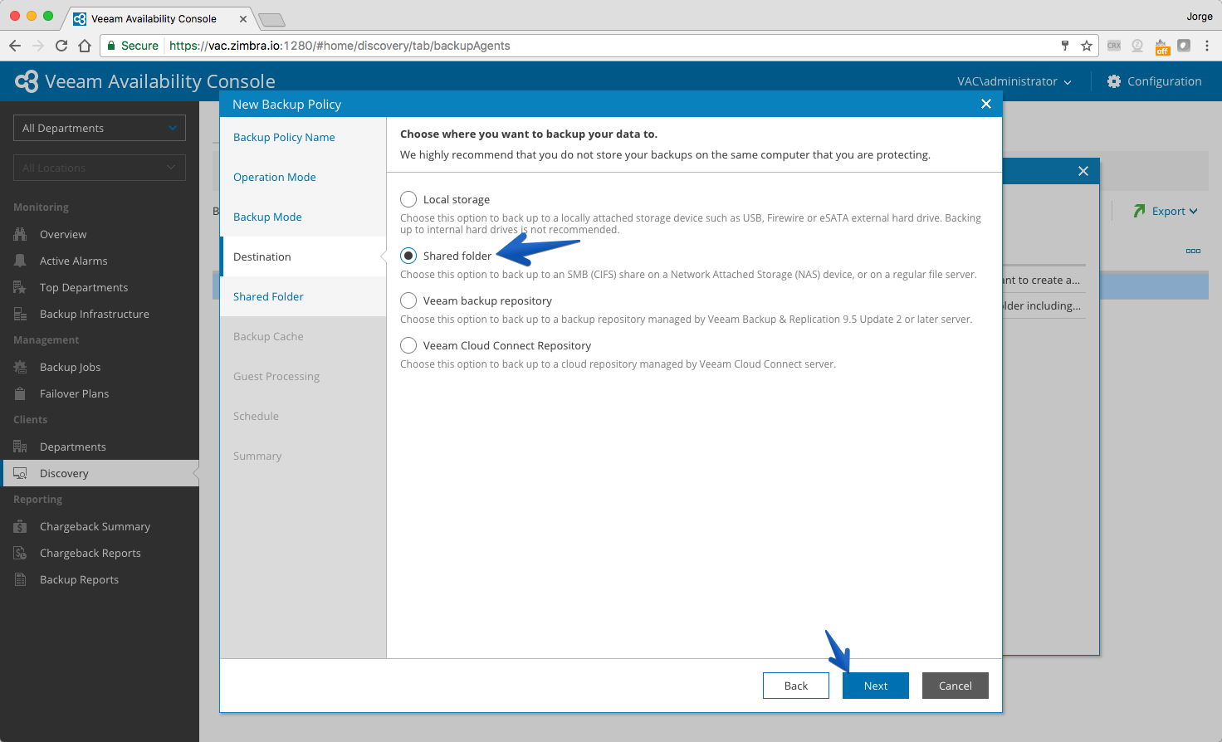Viewport: 1222px width, 742px height.
Task: Click the Next button
Action: (x=876, y=686)
